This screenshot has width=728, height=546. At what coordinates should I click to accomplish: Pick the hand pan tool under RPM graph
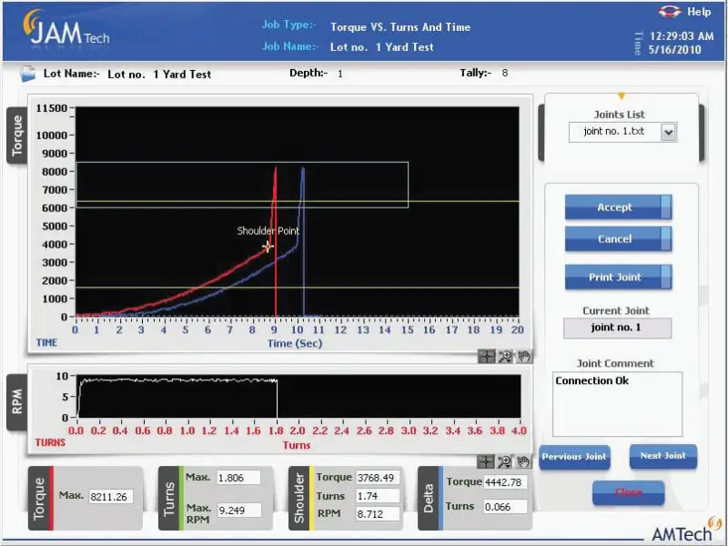tap(524, 462)
